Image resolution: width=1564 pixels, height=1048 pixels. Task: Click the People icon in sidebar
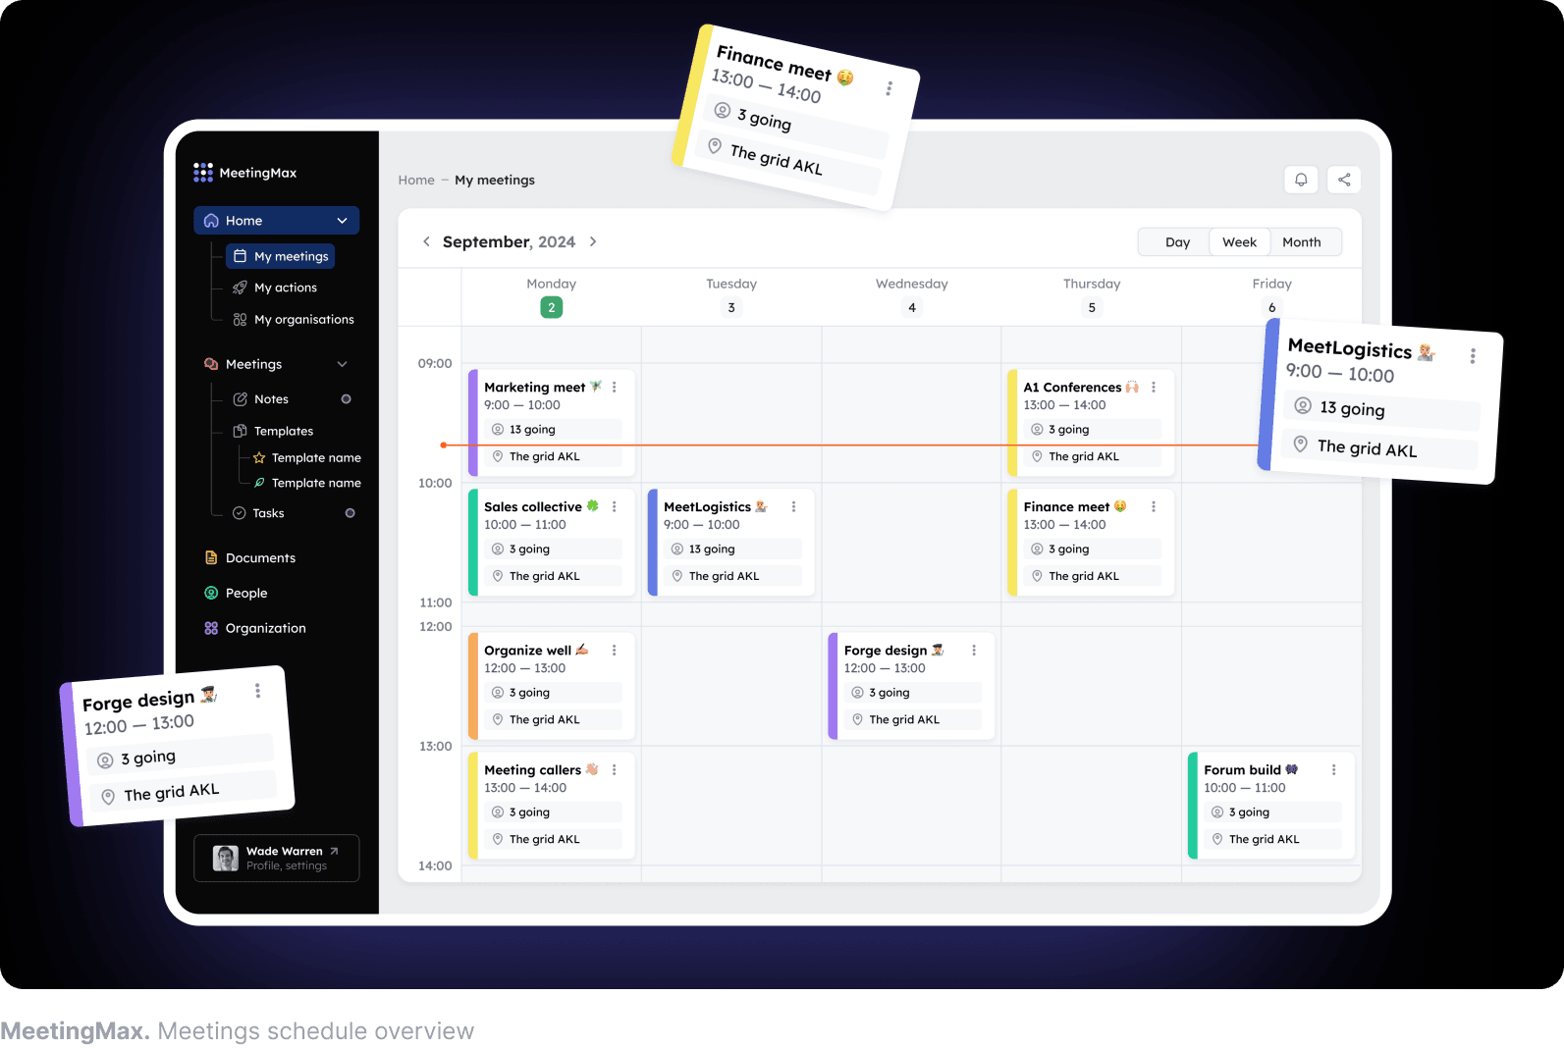(211, 593)
